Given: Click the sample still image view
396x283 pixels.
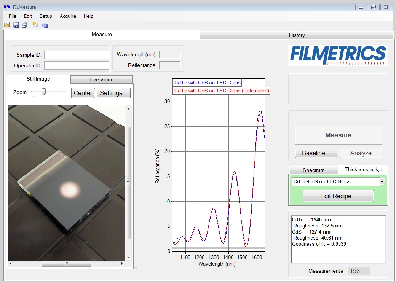Looking at the screenshot, I should pos(66,183).
